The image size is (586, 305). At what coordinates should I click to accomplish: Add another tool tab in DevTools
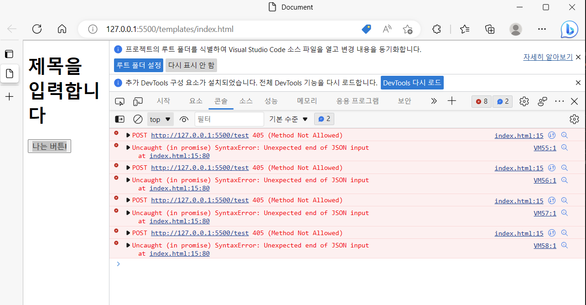pos(452,101)
